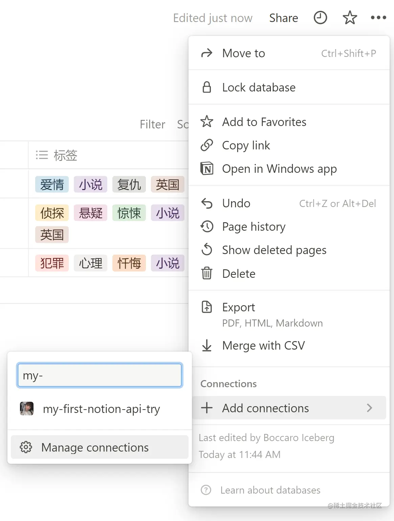This screenshot has width=394, height=521.
Task: Select Page history from the menu
Action: click(x=254, y=227)
